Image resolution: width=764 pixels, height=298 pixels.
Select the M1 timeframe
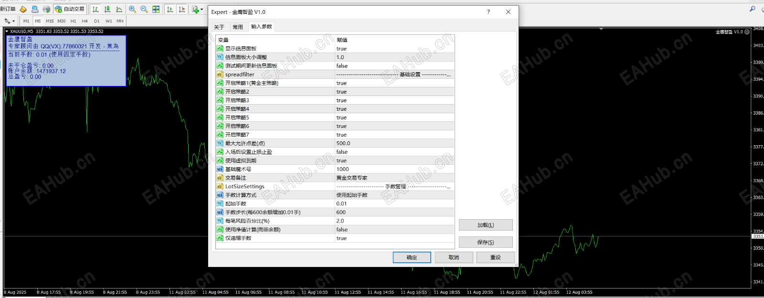[x=26, y=21]
